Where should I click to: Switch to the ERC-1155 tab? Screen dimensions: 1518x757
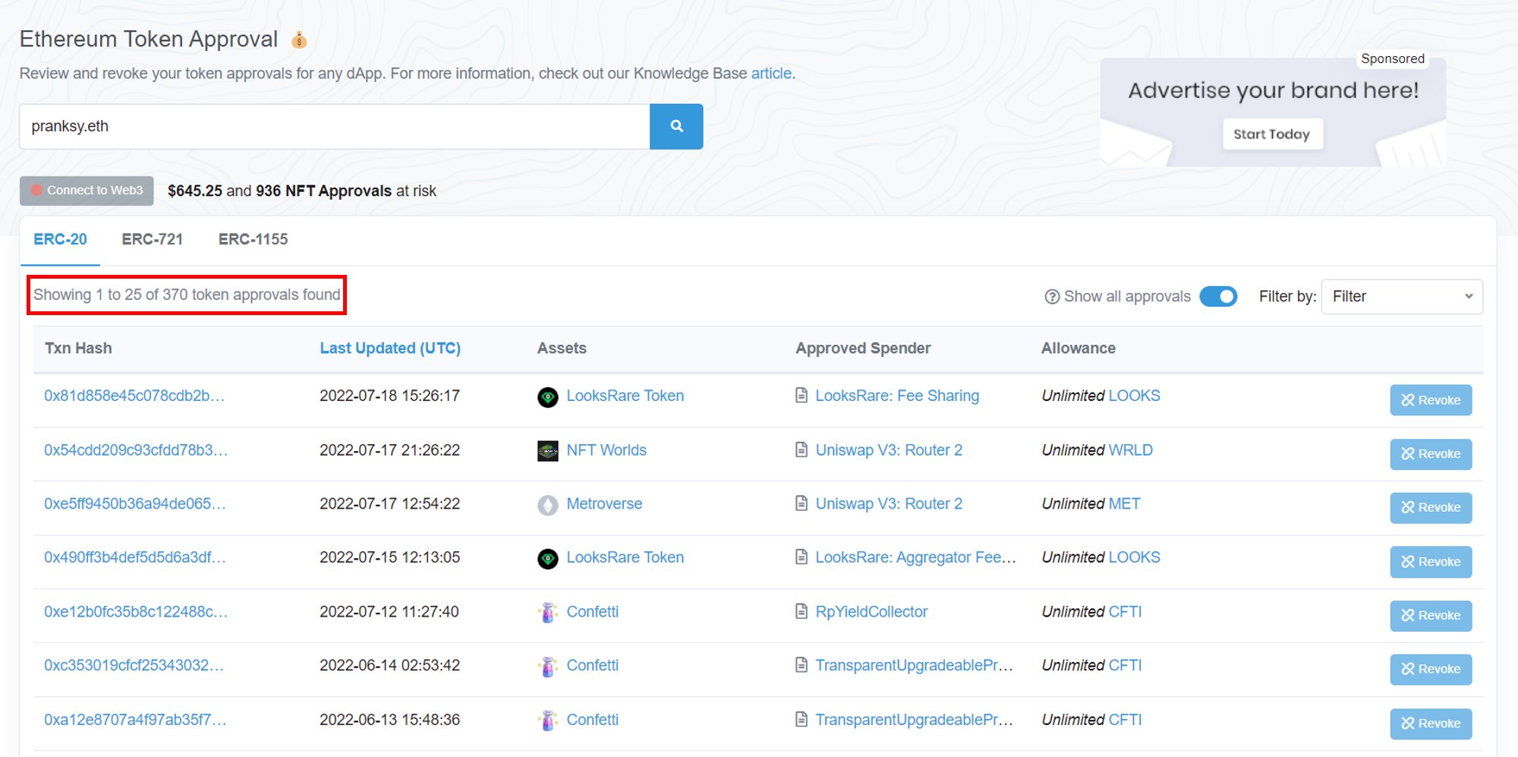click(253, 239)
